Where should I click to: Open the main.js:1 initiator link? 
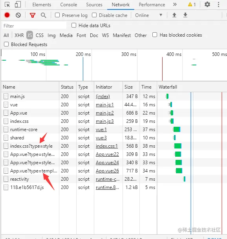pyautogui.click(x=104, y=105)
